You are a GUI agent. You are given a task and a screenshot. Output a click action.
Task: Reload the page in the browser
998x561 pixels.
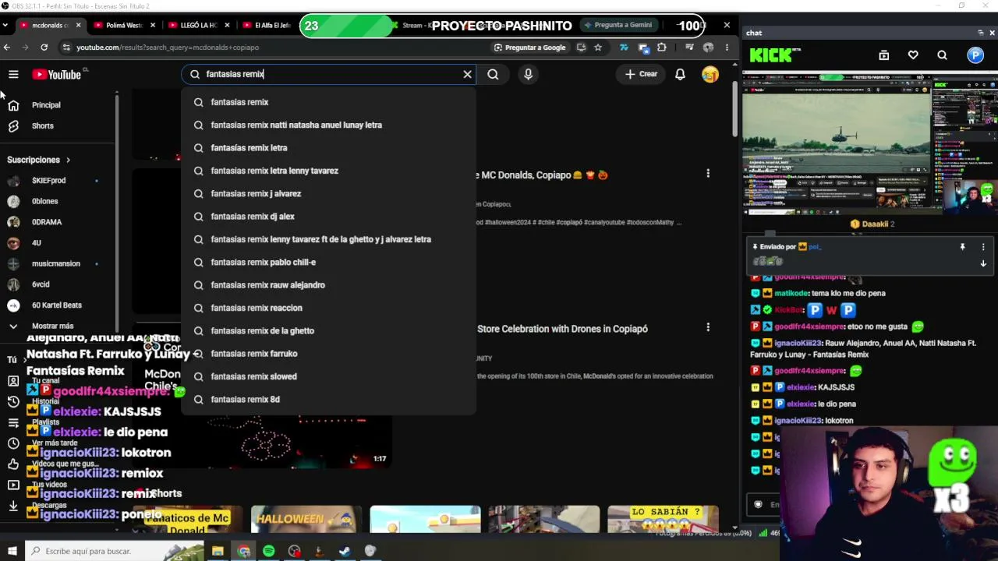pos(44,48)
